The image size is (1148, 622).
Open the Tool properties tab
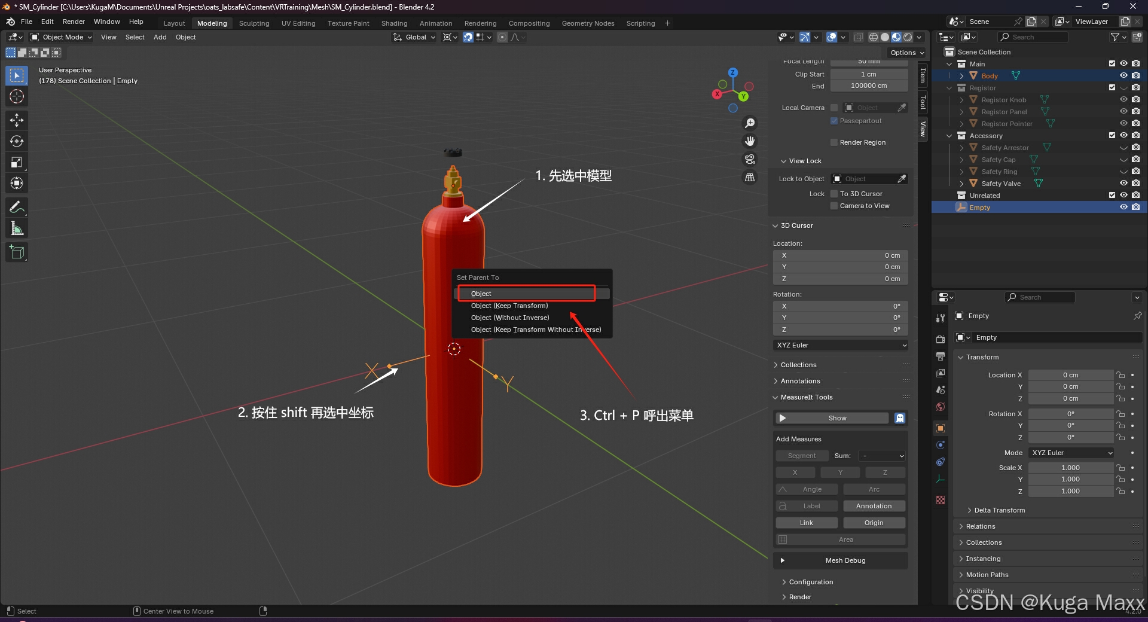coord(941,318)
